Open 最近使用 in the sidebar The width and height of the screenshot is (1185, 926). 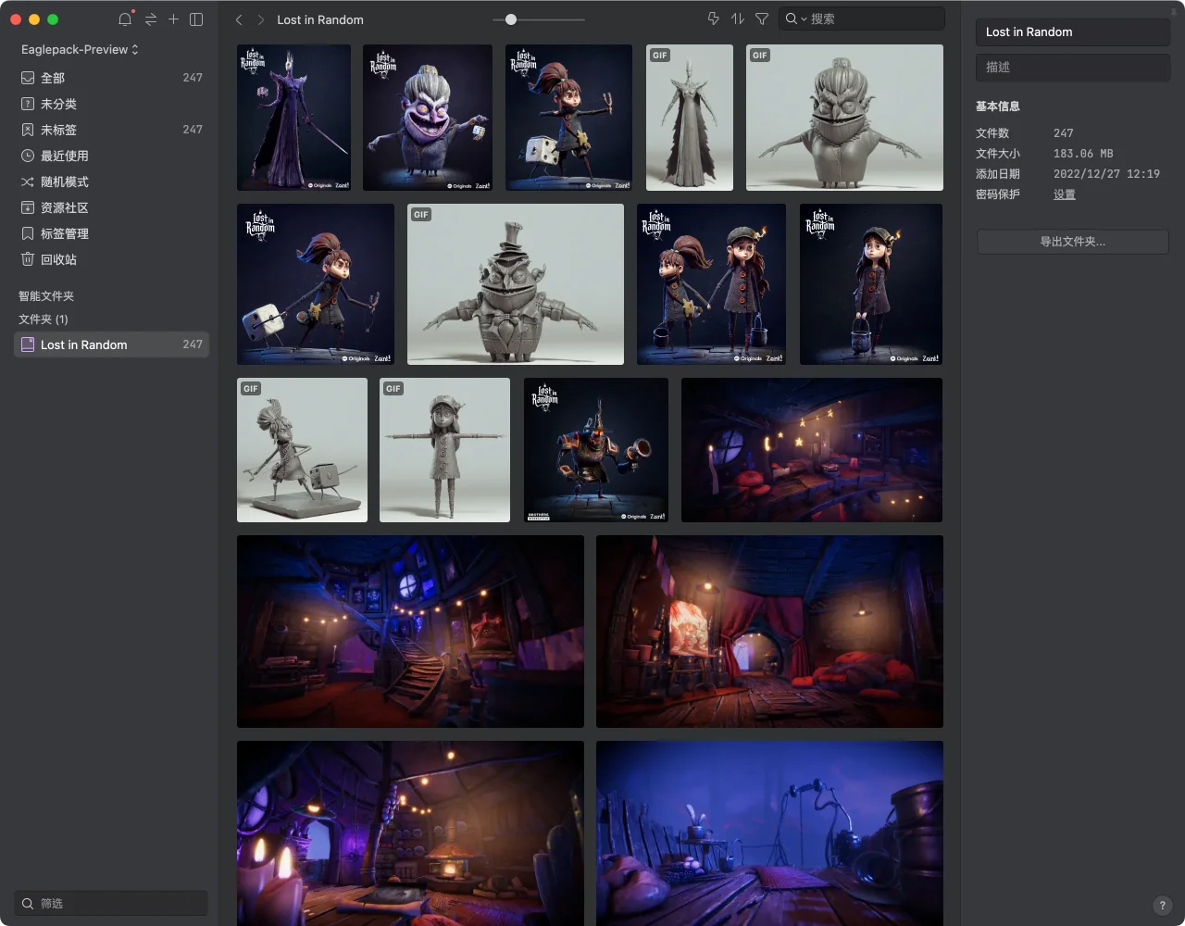(111, 156)
